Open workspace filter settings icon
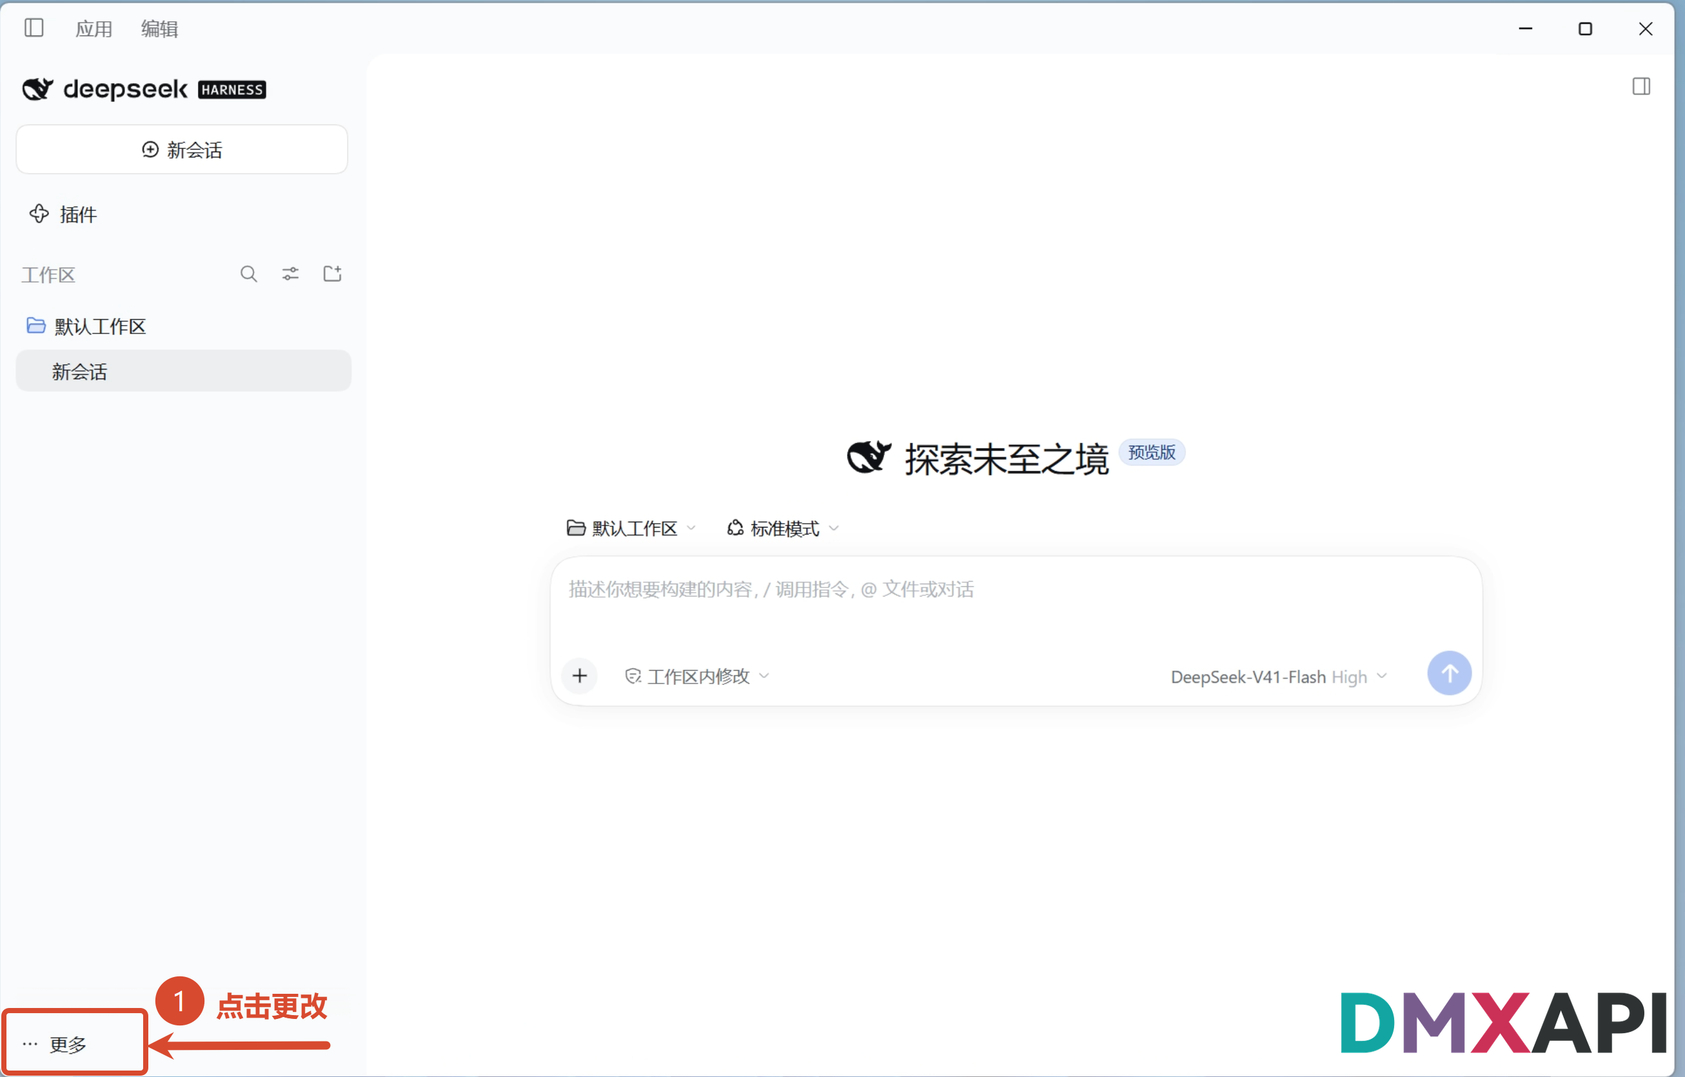The height and width of the screenshot is (1077, 1685). click(x=290, y=273)
